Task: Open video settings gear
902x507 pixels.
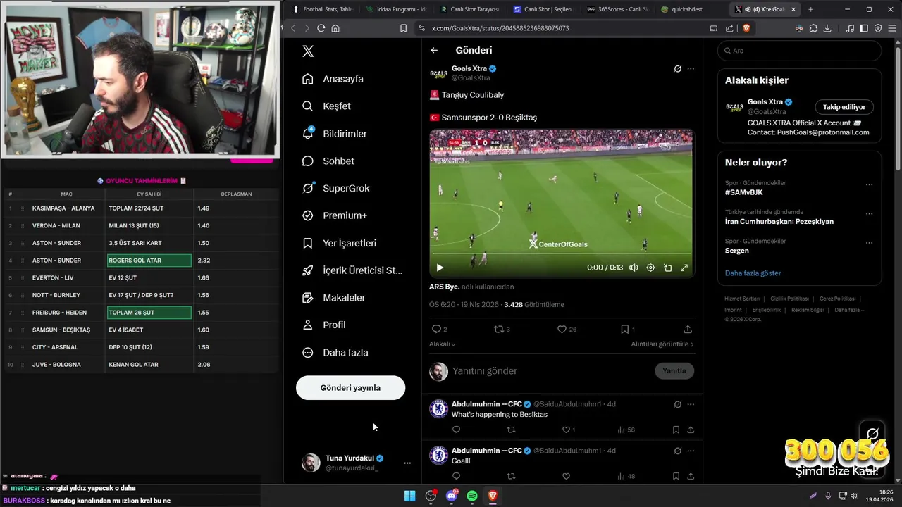Action: pyautogui.click(x=650, y=268)
